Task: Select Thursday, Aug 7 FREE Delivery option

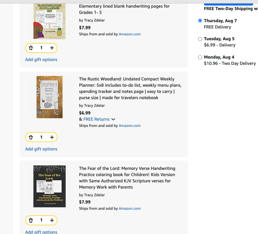Action: pos(200,20)
